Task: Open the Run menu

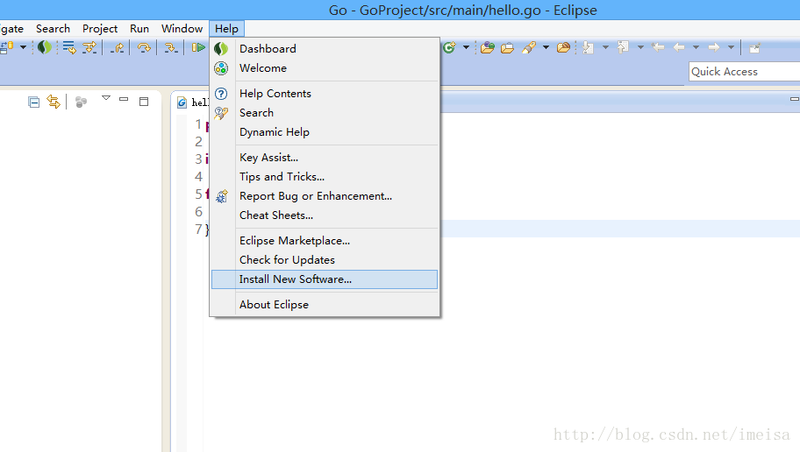Action: (x=139, y=29)
